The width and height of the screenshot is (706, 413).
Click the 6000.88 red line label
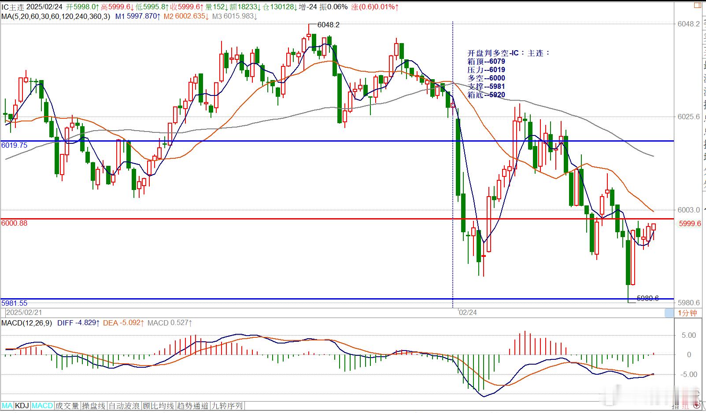coord(14,223)
